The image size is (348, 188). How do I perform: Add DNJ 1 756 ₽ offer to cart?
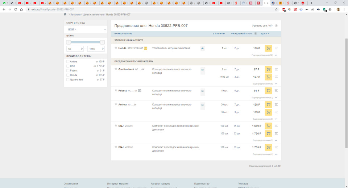pos(268,133)
